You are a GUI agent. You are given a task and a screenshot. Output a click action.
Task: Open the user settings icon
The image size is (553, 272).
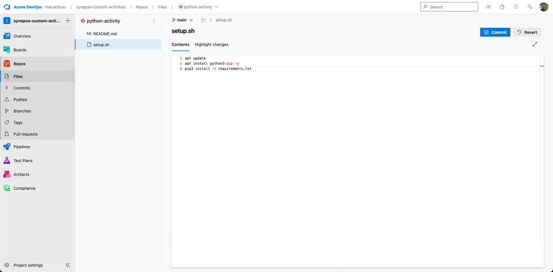pos(530,7)
